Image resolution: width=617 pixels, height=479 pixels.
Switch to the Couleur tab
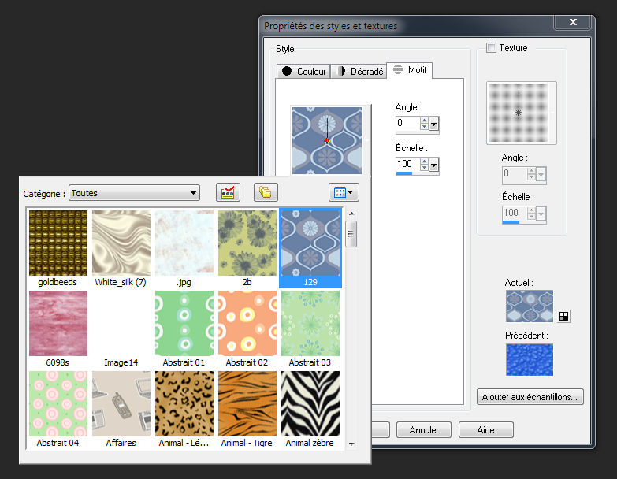pos(304,72)
